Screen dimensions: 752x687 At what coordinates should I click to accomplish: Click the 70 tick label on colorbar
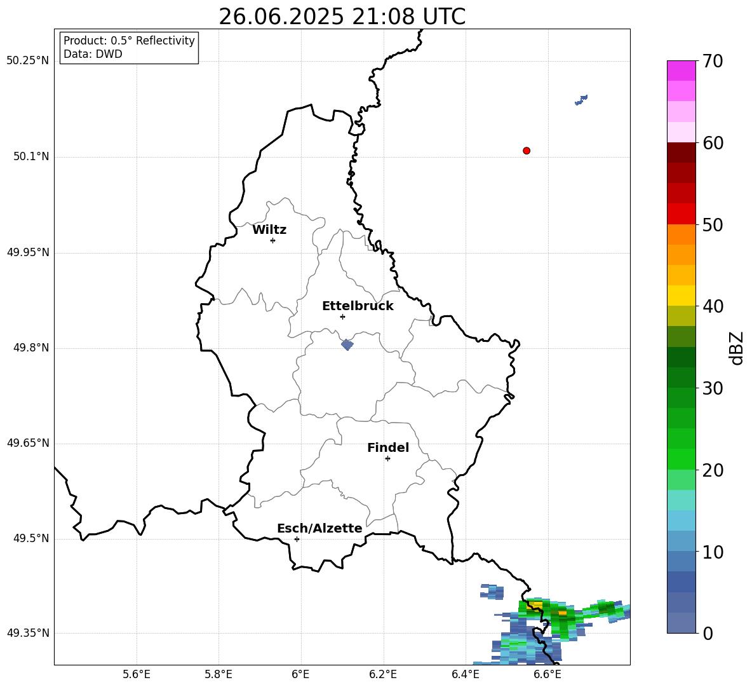pyautogui.click(x=713, y=61)
